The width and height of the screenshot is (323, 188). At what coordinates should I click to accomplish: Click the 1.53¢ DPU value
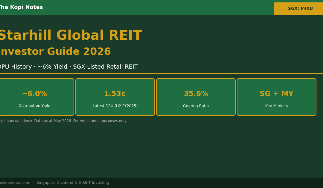pyautogui.click(x=115, y=94)
